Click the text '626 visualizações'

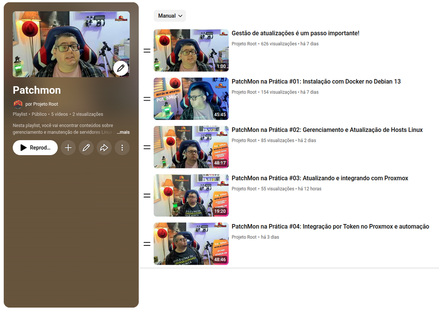(x=279, y=44)
